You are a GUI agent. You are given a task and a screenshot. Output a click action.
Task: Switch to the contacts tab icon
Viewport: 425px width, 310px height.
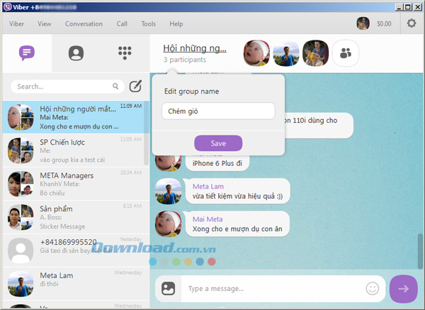(76, 53)
